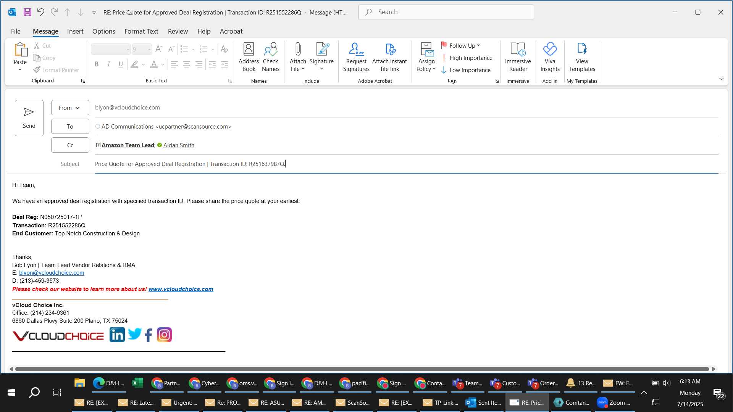Switch to the Acrobat tab

231,31
